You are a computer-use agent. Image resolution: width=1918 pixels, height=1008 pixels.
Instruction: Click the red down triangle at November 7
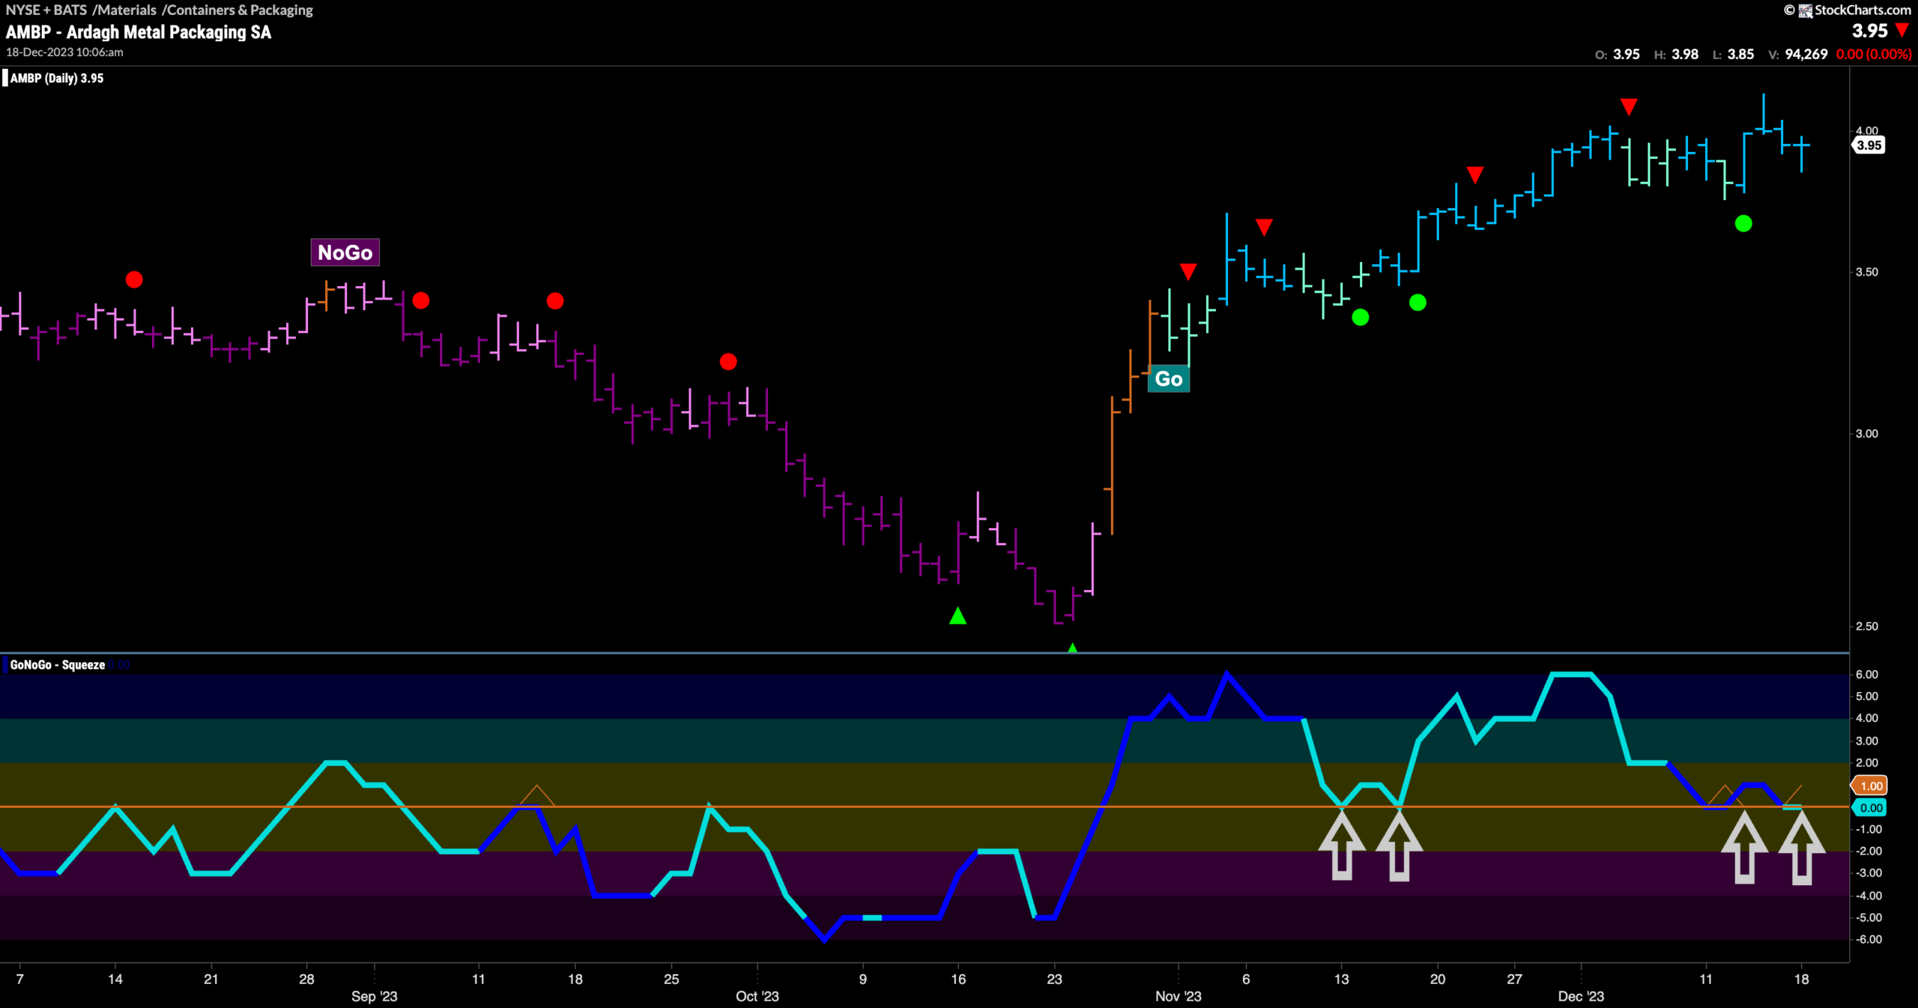1264,227
